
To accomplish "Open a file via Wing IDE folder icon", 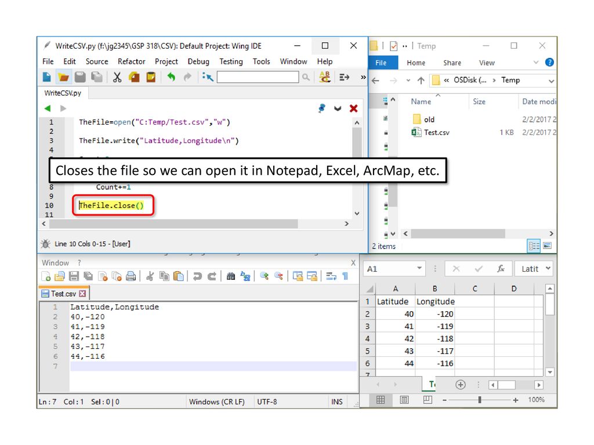I will pos(63,77).
